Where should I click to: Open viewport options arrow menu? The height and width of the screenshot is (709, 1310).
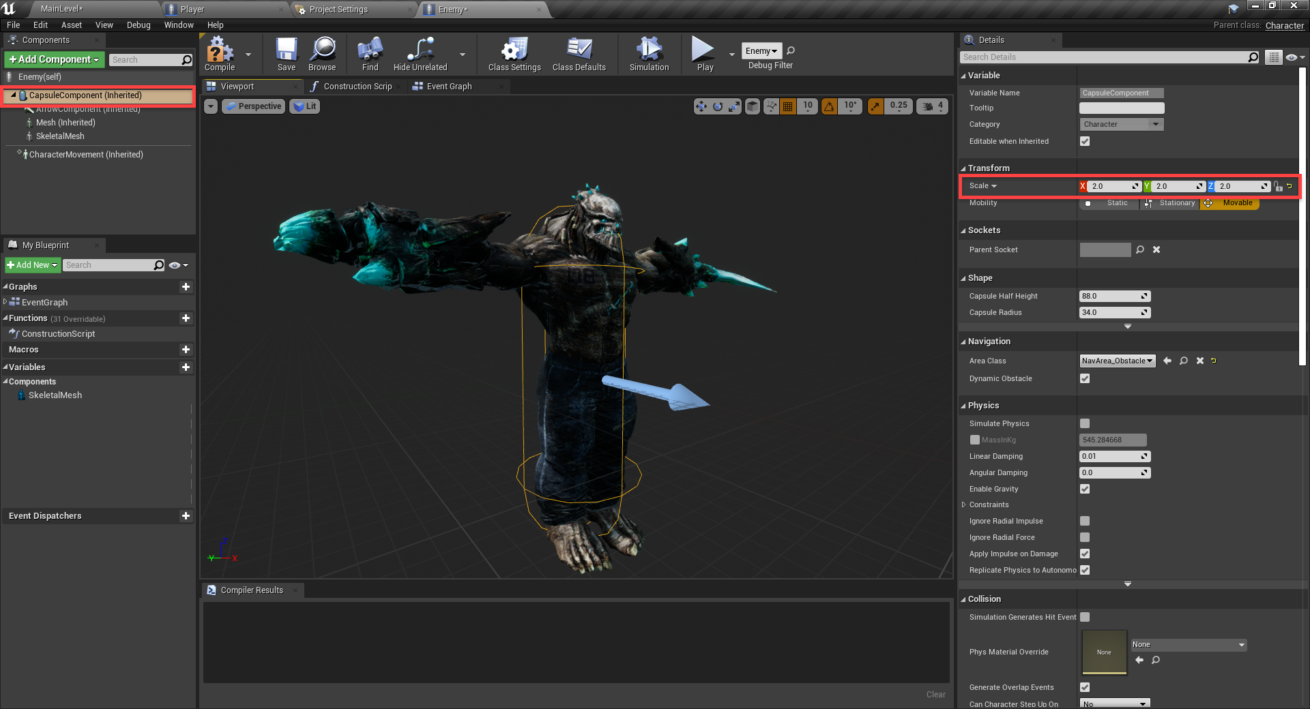pyautogui.click(x=211, y=106)
